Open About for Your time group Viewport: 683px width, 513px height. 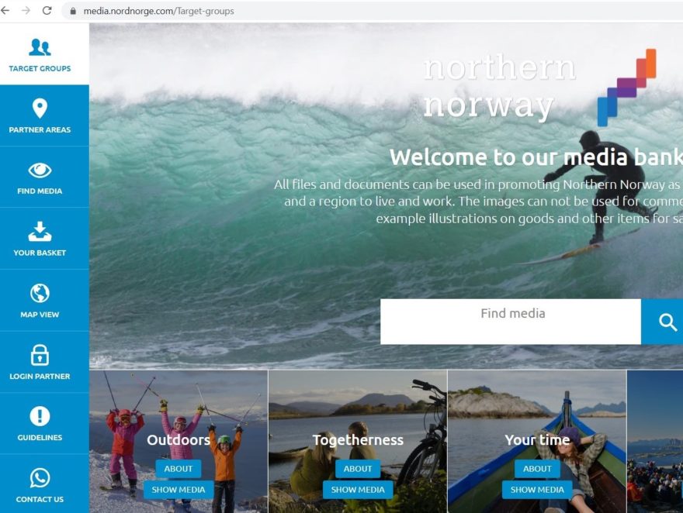(537, 469)
